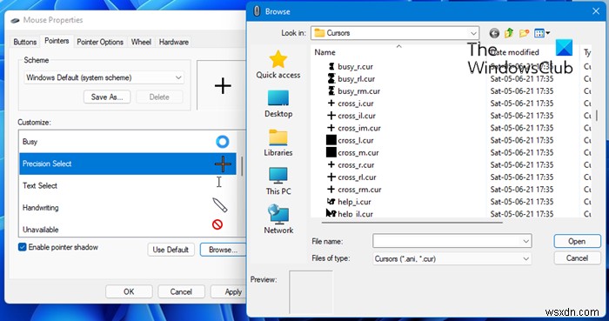The width and height of the screenshot is (609, 321).
Task: Select the Handwriting label in Customize list
Action: (40, 208)
